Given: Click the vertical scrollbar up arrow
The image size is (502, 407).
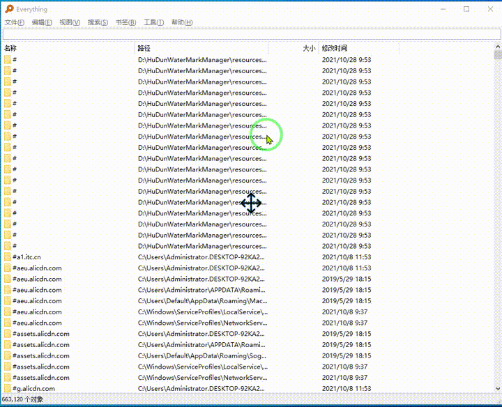Looking at the screenshot, I should pyautogui.click(x=498, y=47).
